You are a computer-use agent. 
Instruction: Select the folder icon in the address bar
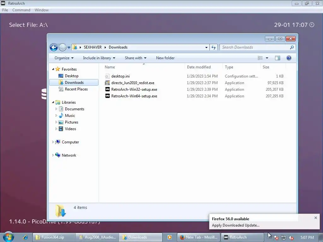75,47
